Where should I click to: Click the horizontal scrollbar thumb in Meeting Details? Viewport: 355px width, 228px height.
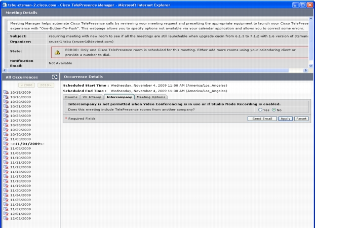pos(148,70)
